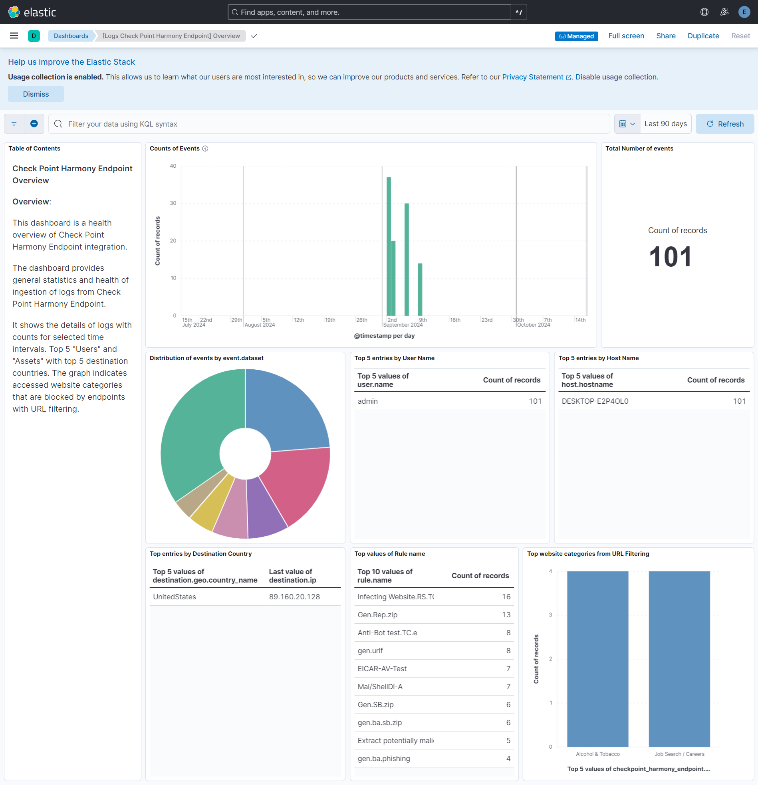Enter Full screen mode

point(626,36)
